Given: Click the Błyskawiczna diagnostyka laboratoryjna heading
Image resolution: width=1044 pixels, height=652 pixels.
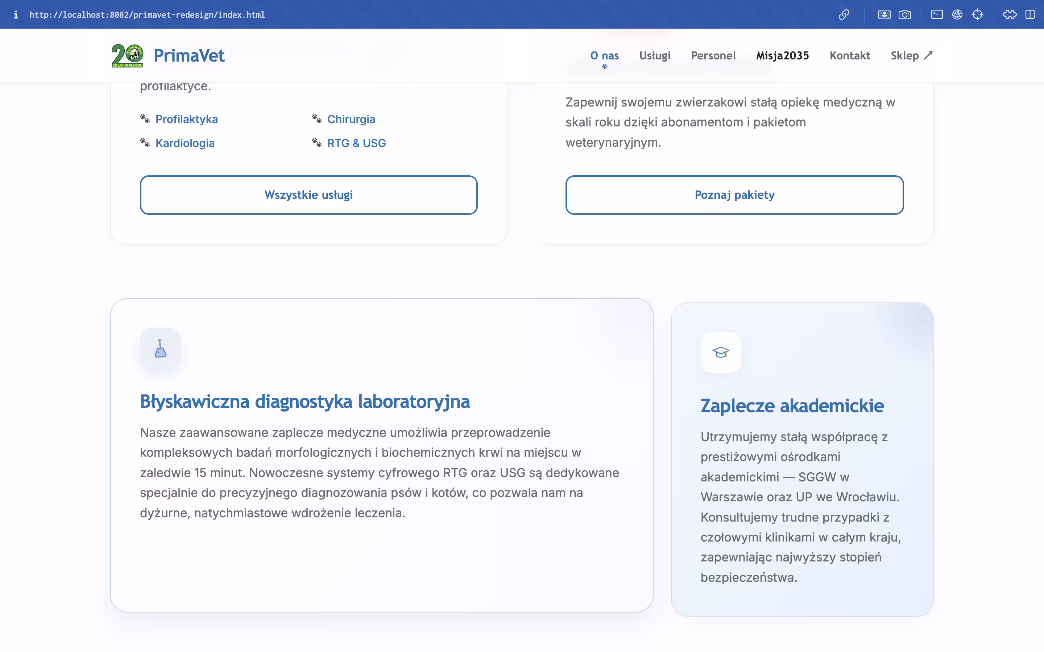Looking at the screenshot, I should click(305, 401).
